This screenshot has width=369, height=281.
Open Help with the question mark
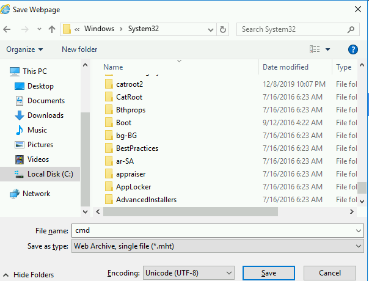[353, 49]
